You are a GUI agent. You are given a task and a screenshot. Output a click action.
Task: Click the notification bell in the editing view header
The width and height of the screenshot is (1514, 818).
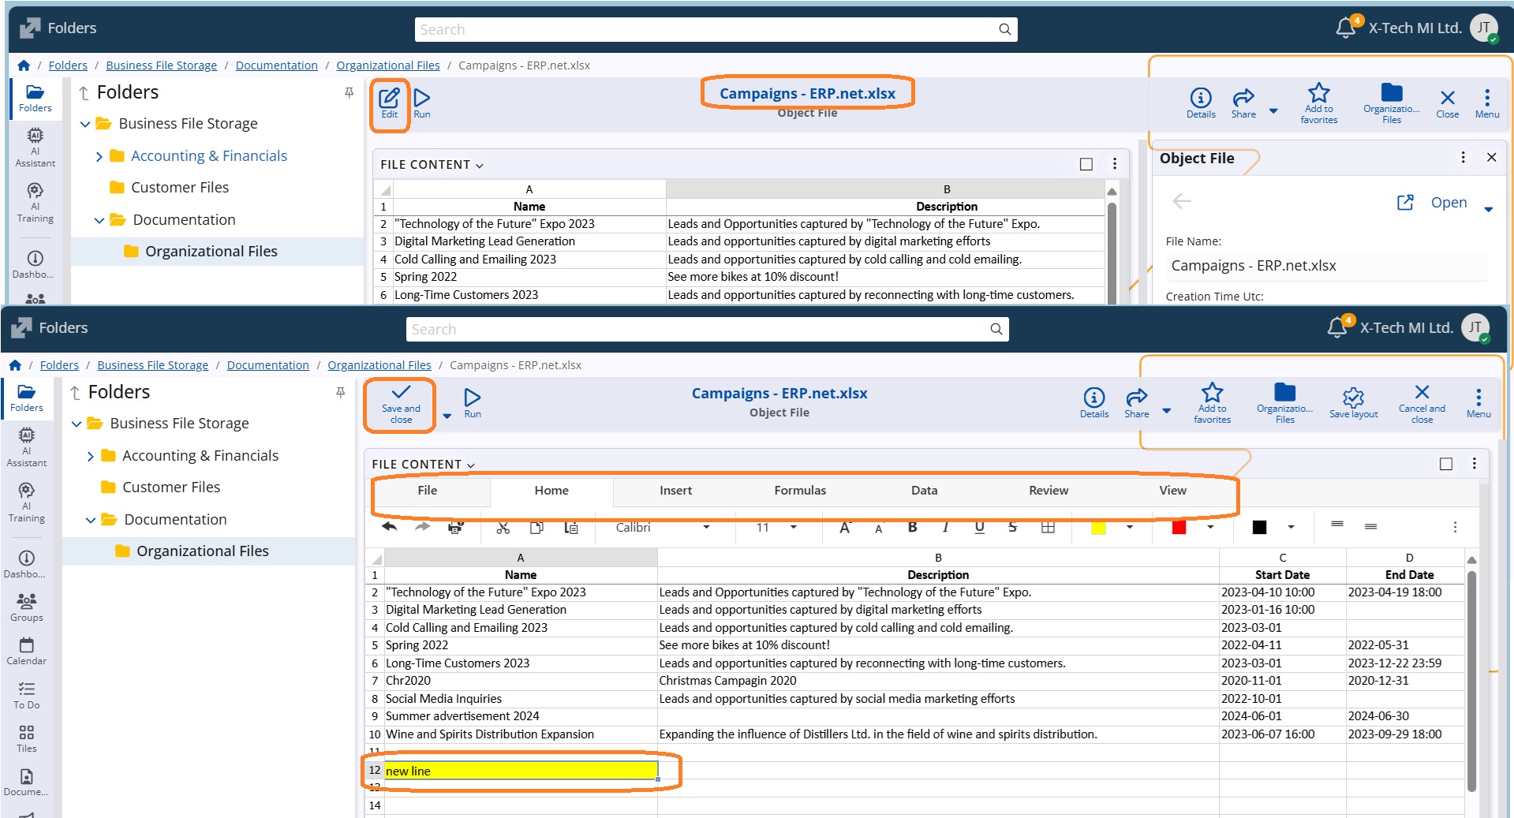point(1338,327)
